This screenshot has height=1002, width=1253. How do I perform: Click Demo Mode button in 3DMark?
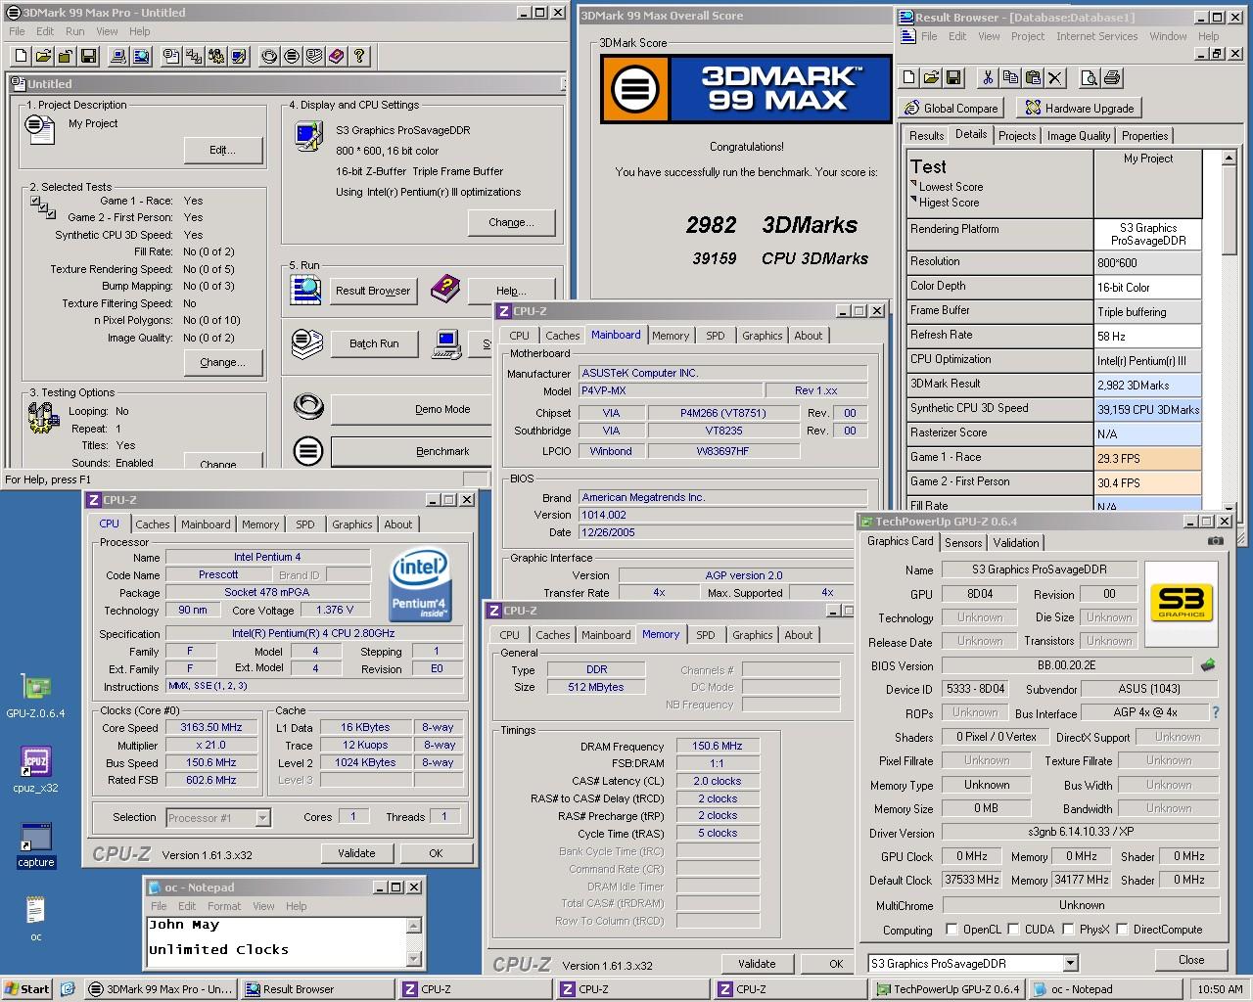pos(411,409)
